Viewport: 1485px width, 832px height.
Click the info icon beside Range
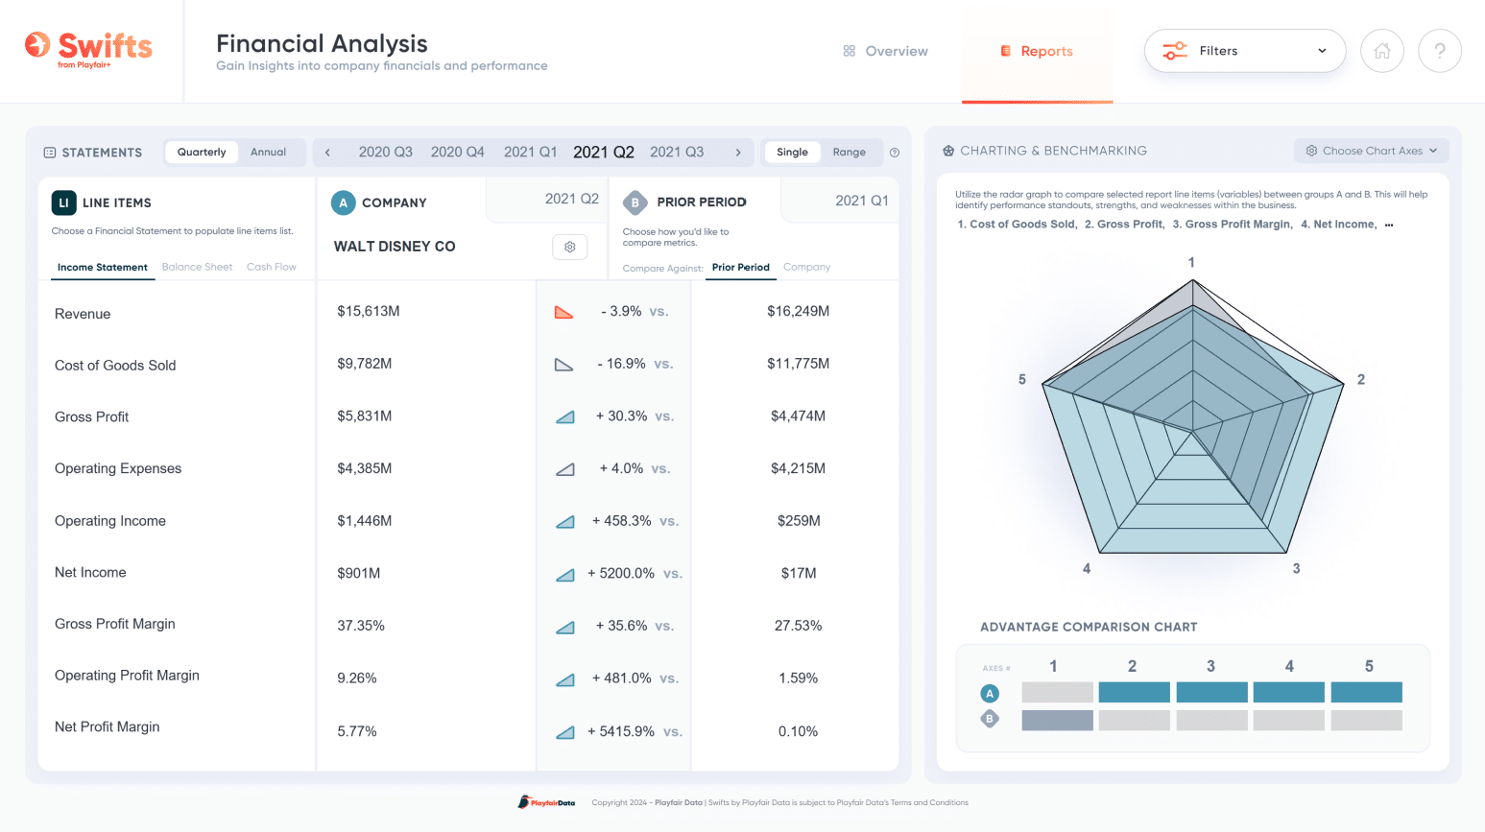(x=895, y=153)
